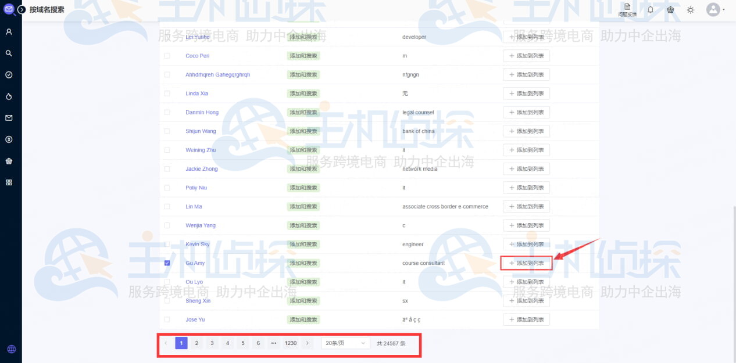Open the globe language icon at bottom left
This screenshot has height=363, width=736.
coord(10,348)
